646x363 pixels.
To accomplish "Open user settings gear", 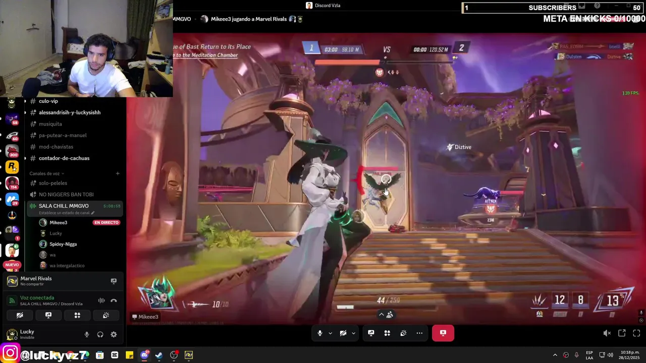I will tap(114, 334).
